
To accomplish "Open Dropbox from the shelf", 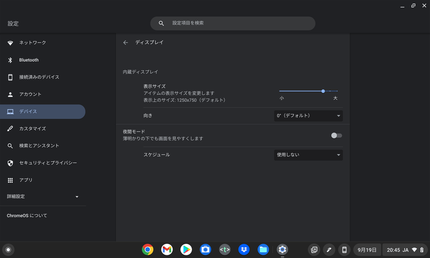I will [244, 249].
